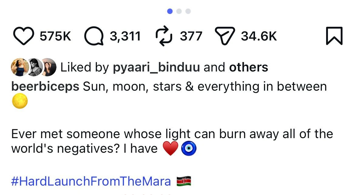View the 575K likes count
Screen dimensions: 358x195
pyautogui.click(x=56, y=37)
